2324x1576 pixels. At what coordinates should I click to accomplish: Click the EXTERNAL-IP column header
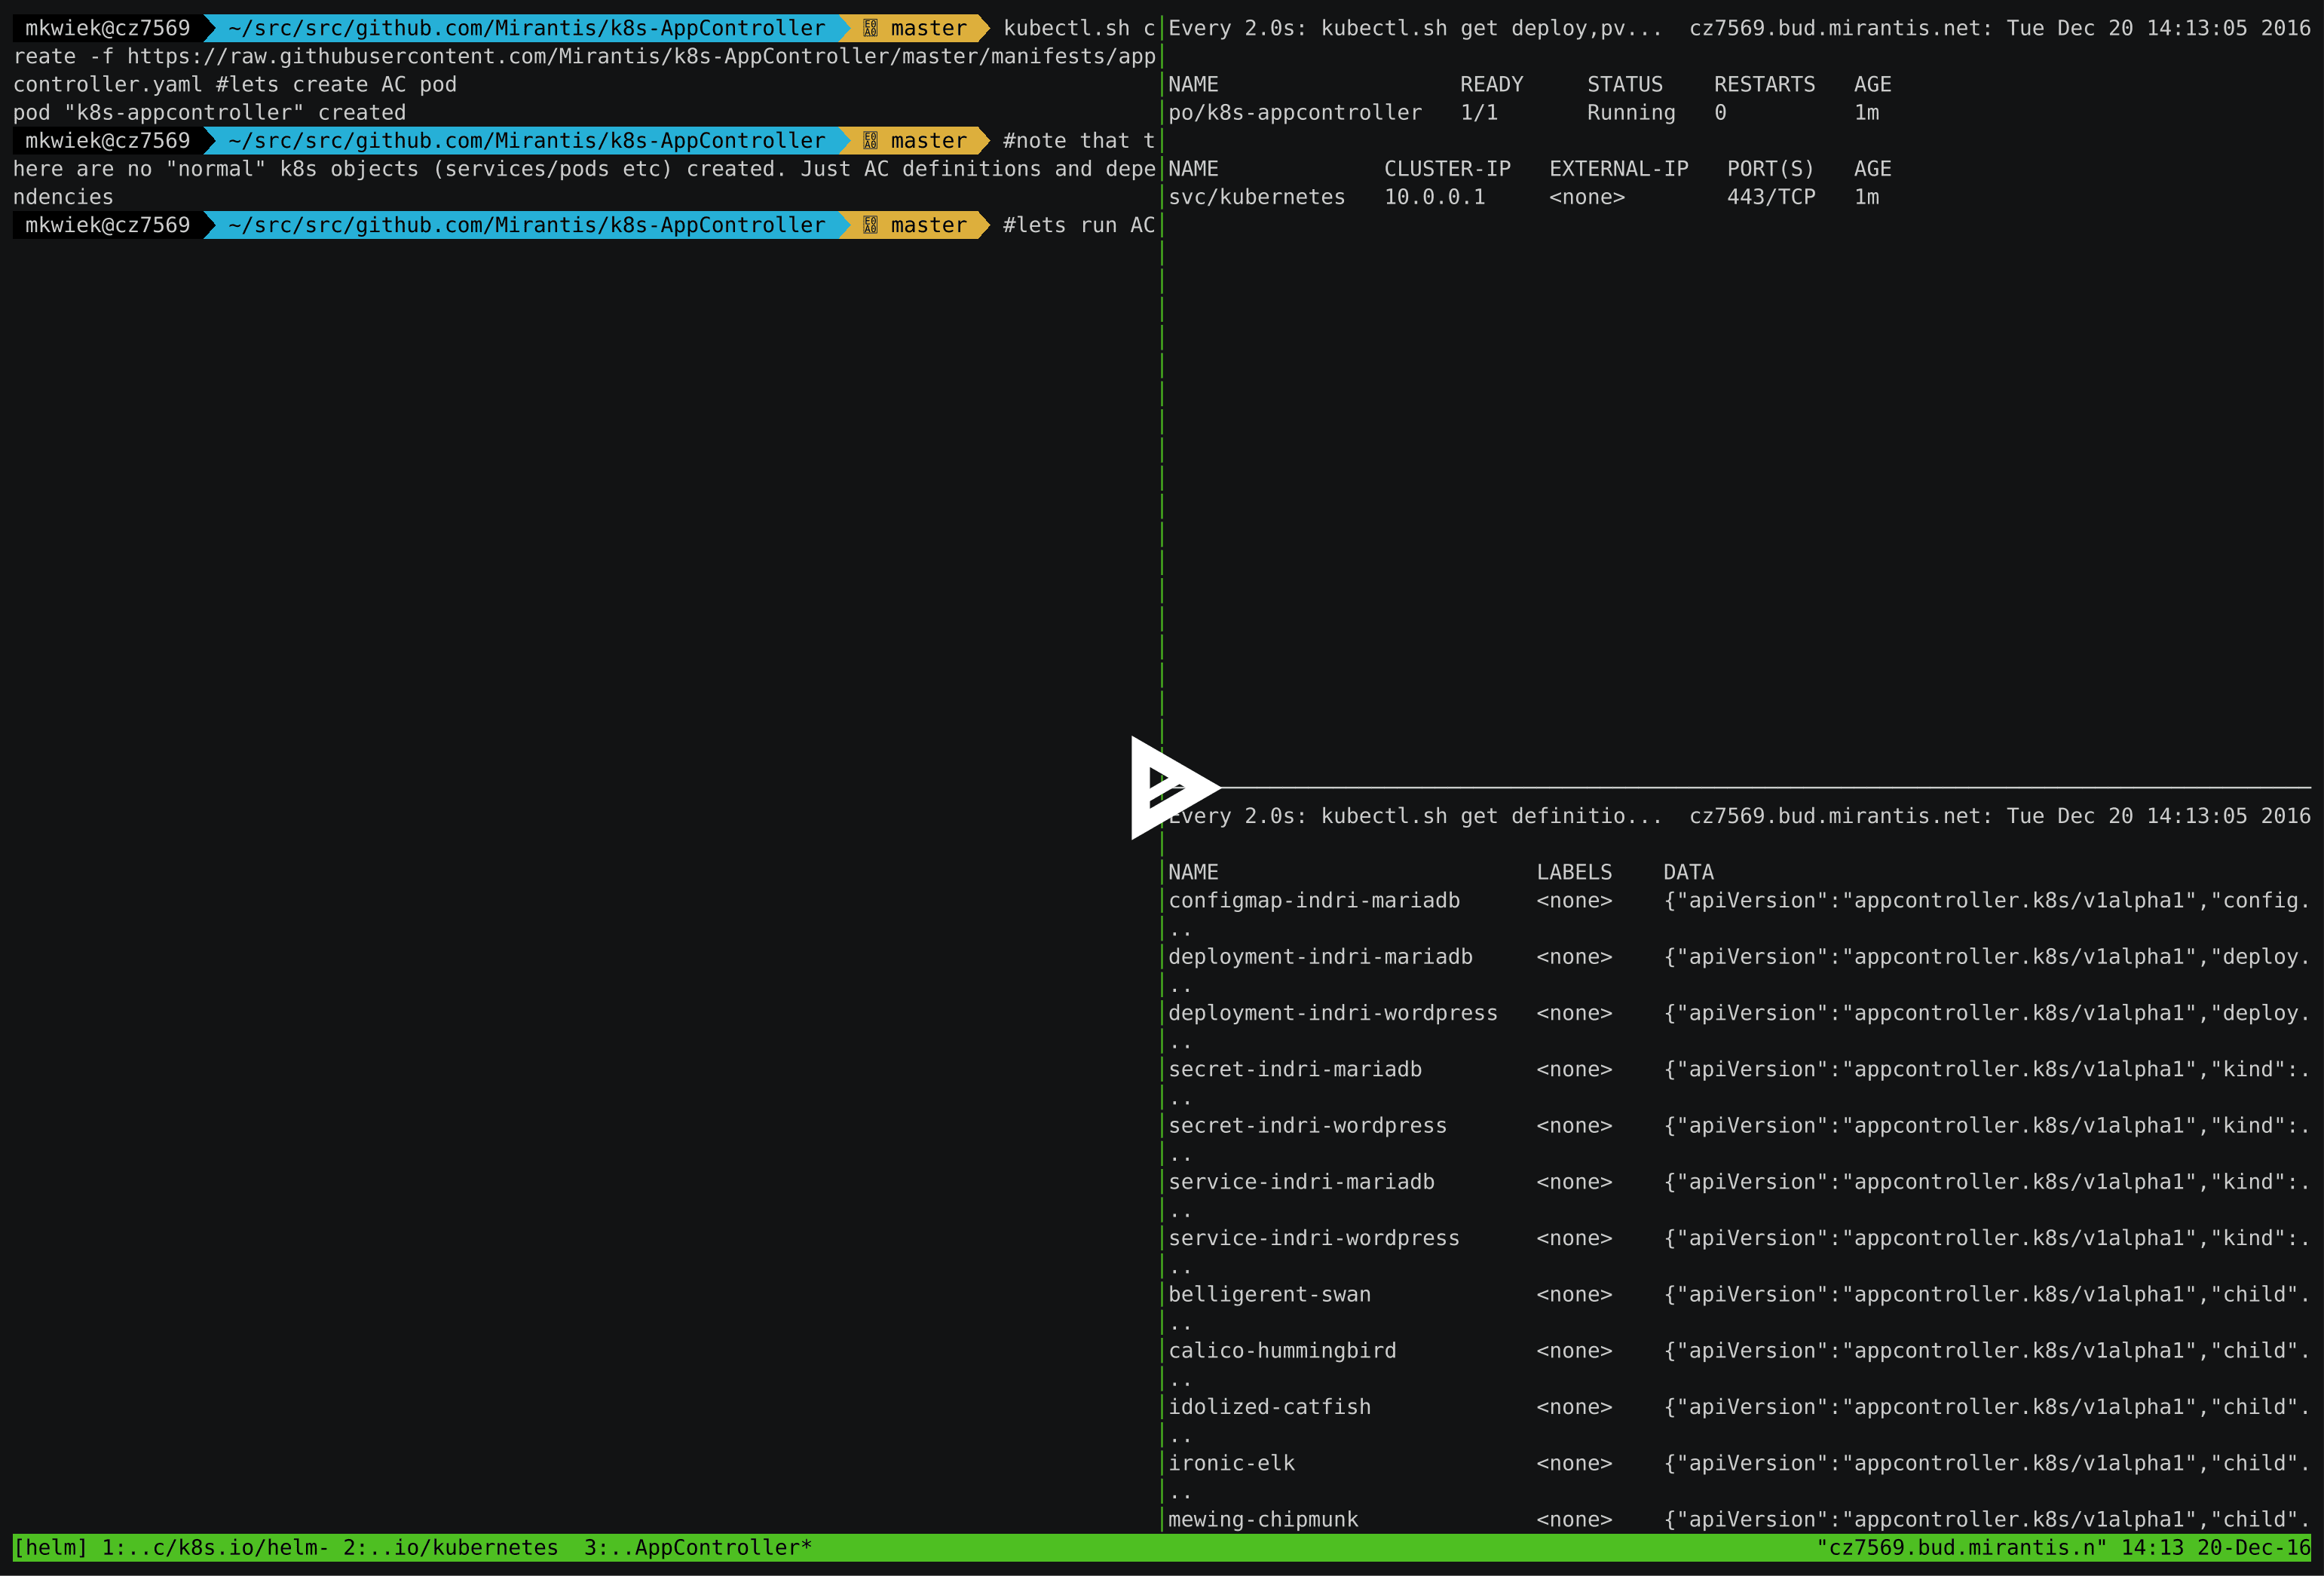[1619, 169]
